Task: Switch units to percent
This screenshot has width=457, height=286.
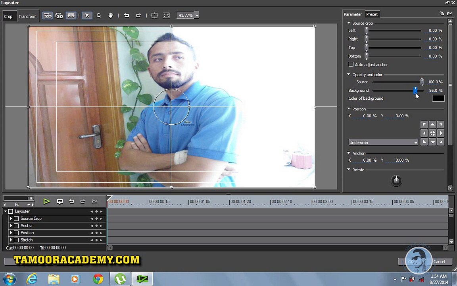Action: 442,14
